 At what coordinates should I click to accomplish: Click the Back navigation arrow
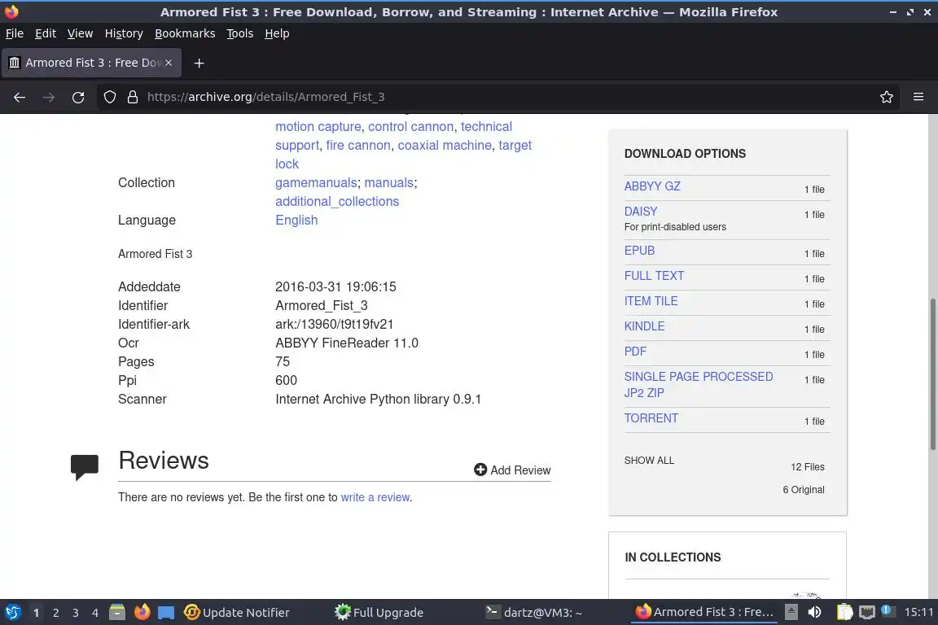(20, 97)
